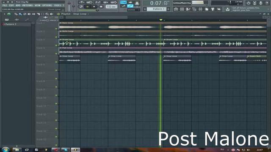Select Pattern 1 in the picker list
This screenshot has height=152, width=271.
tap(16, 24)
